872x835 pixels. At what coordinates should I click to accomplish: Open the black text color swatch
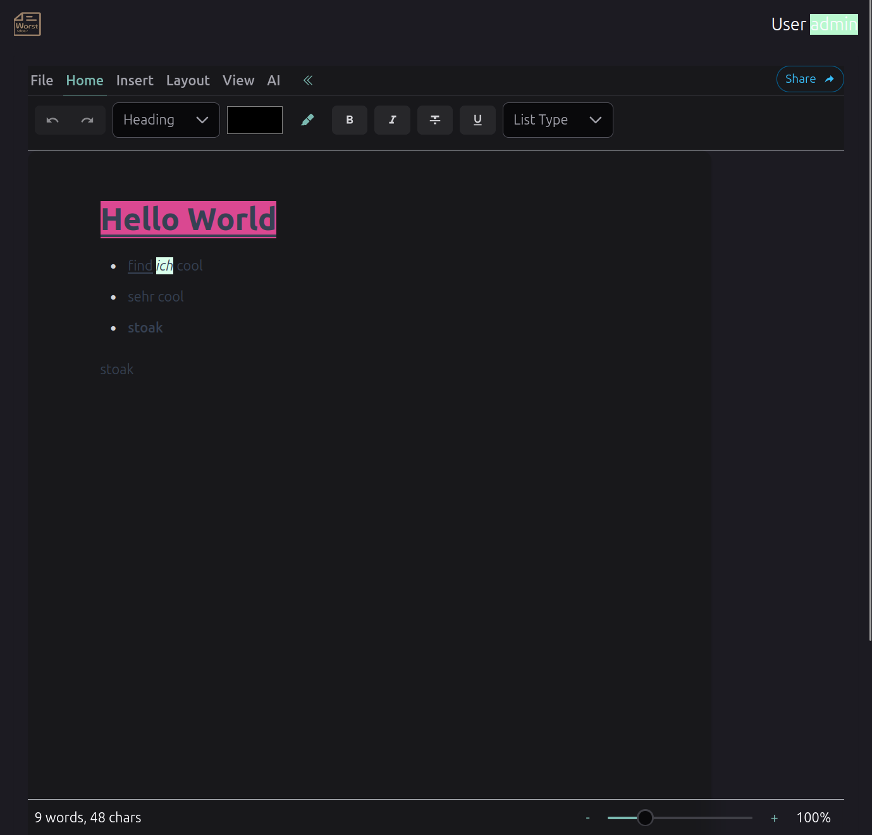point(255,120)
